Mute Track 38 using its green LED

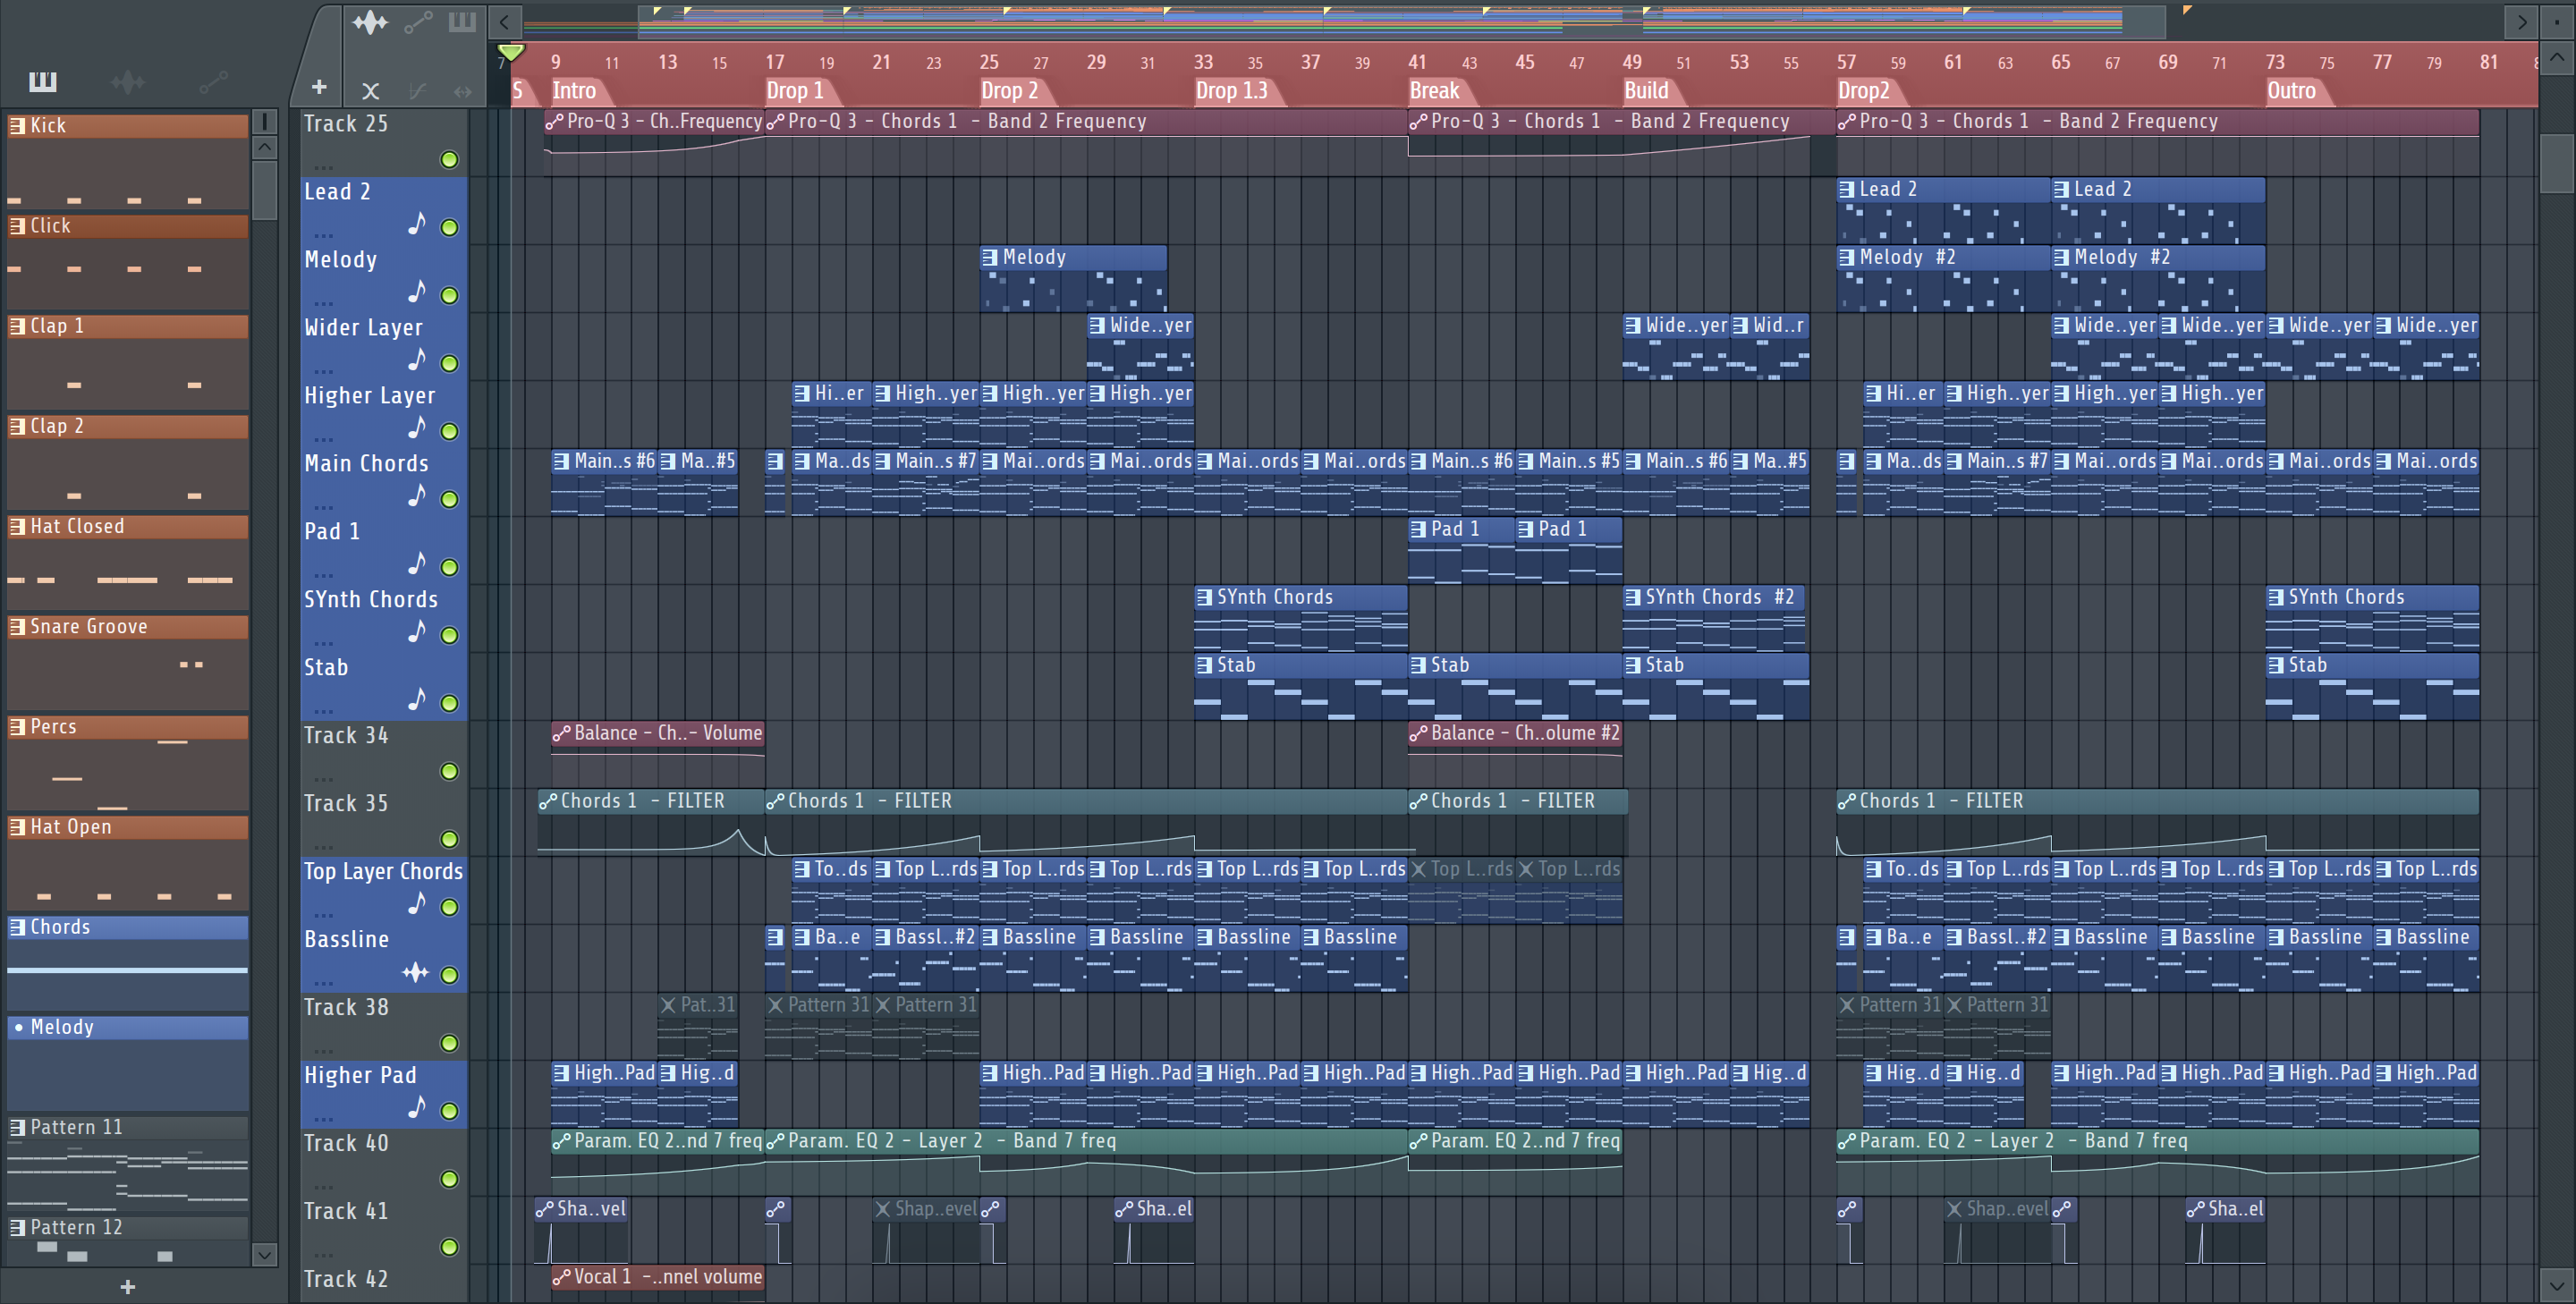(x=450, y=1044)
